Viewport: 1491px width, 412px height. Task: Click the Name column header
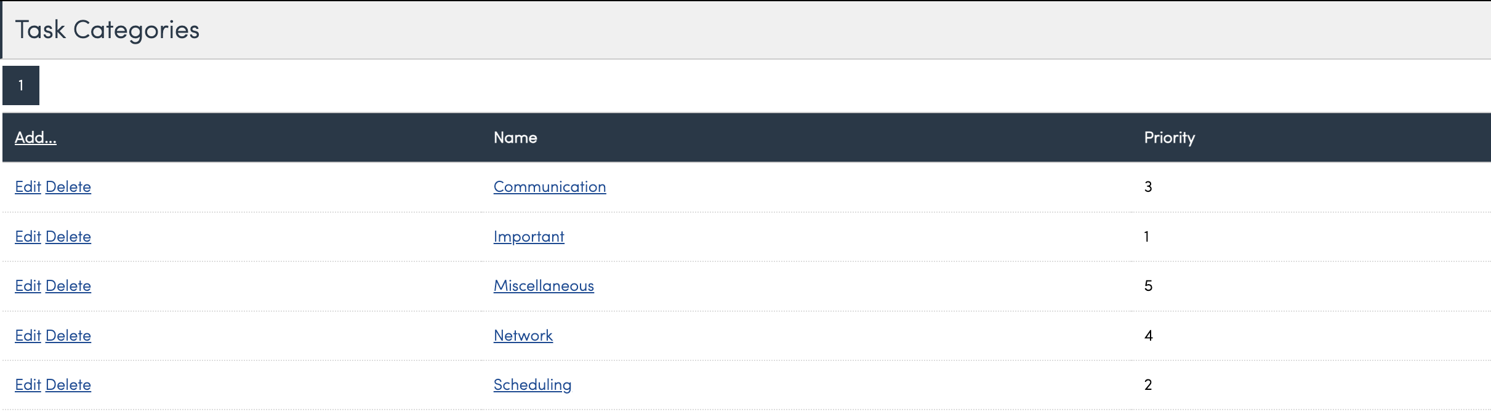pos(515,137)
